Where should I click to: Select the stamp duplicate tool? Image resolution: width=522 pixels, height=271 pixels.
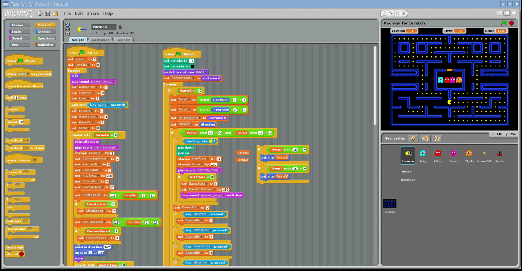(x=385, y=13)
